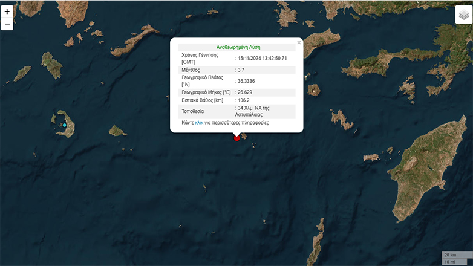
Task: Click the 'Αναθεωρημένη Λύση' green heading
Action: 238,47
